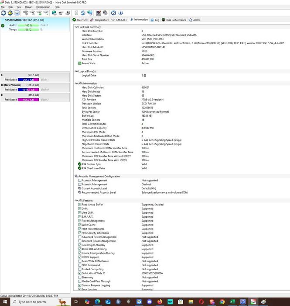Switch to the Temperature tab
Screen dimensions: 290x306
pyautogui.click(x=99, y=20)
